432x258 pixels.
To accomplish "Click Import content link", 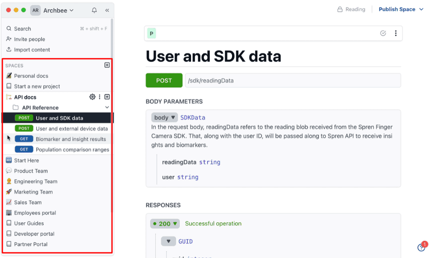I will pos(32,50).
